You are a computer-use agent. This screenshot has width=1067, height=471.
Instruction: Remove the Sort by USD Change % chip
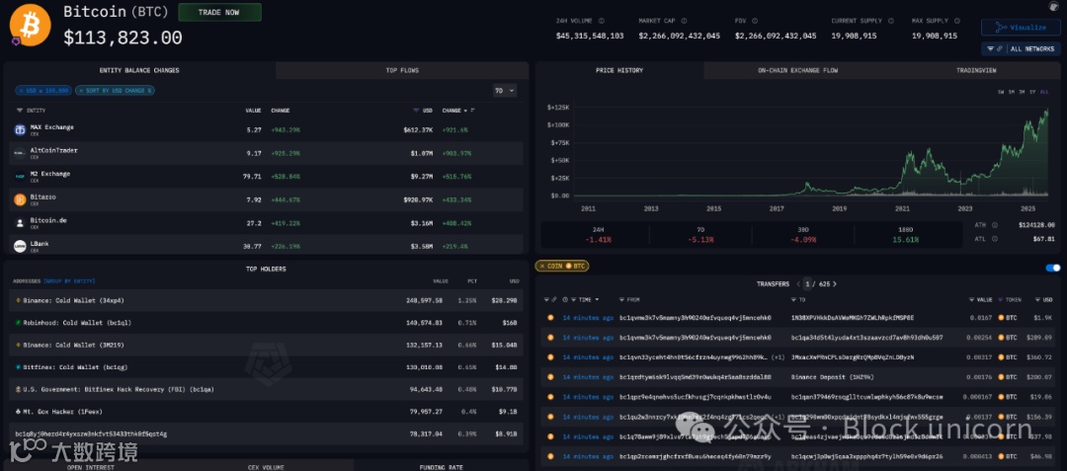coord(81,91)
